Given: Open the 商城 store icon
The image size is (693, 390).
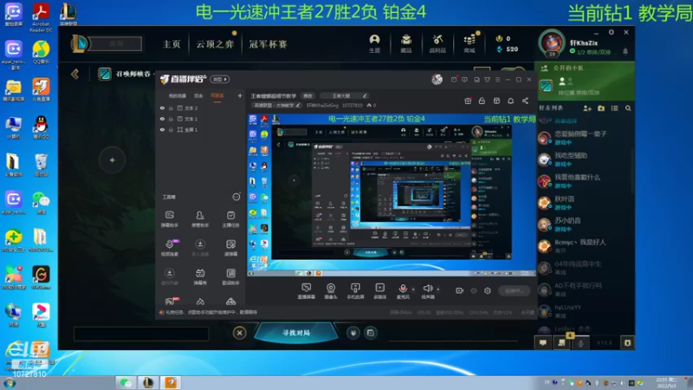Looking at the screenshot, I should (x=470, y=43).
